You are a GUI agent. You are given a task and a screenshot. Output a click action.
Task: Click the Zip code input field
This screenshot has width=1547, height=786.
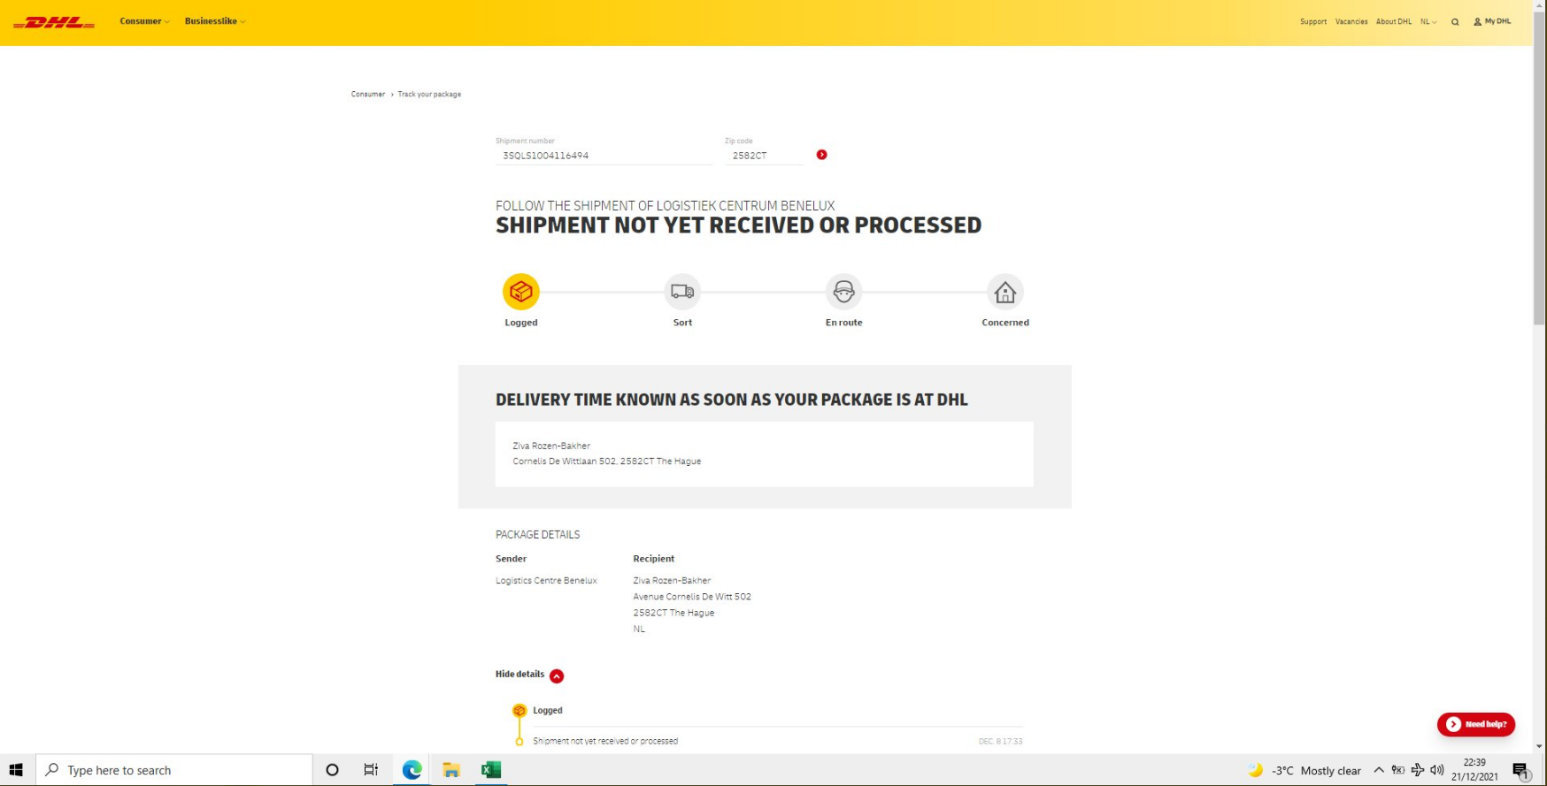pyautogui.click(x=764, y=156)
